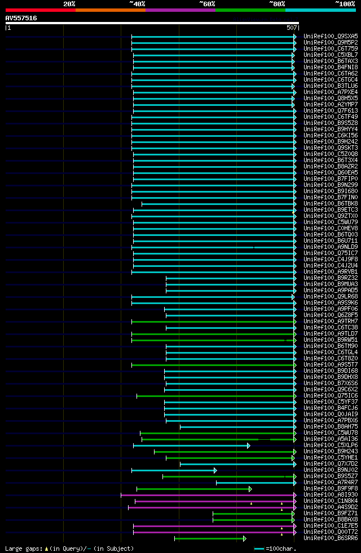Open hit UniRef100_C6T759
Screen dimensions: 361x553
point(331,48)
